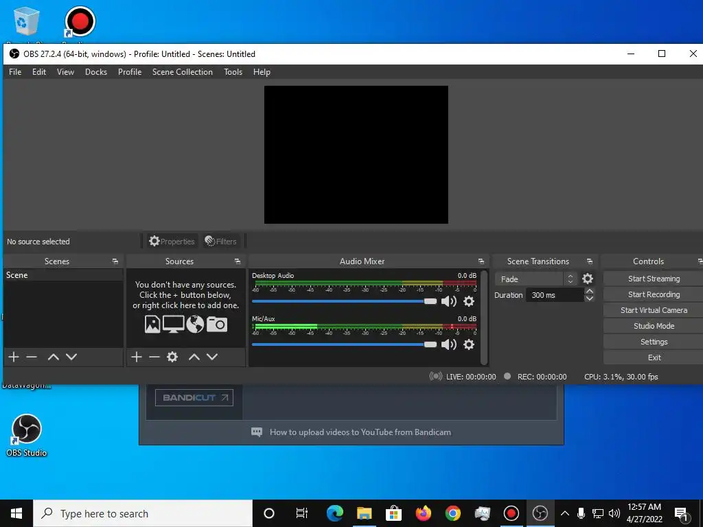This screenshot has height=527, width=703.
Task: Open the Tools menu
Action: point(233,71)
